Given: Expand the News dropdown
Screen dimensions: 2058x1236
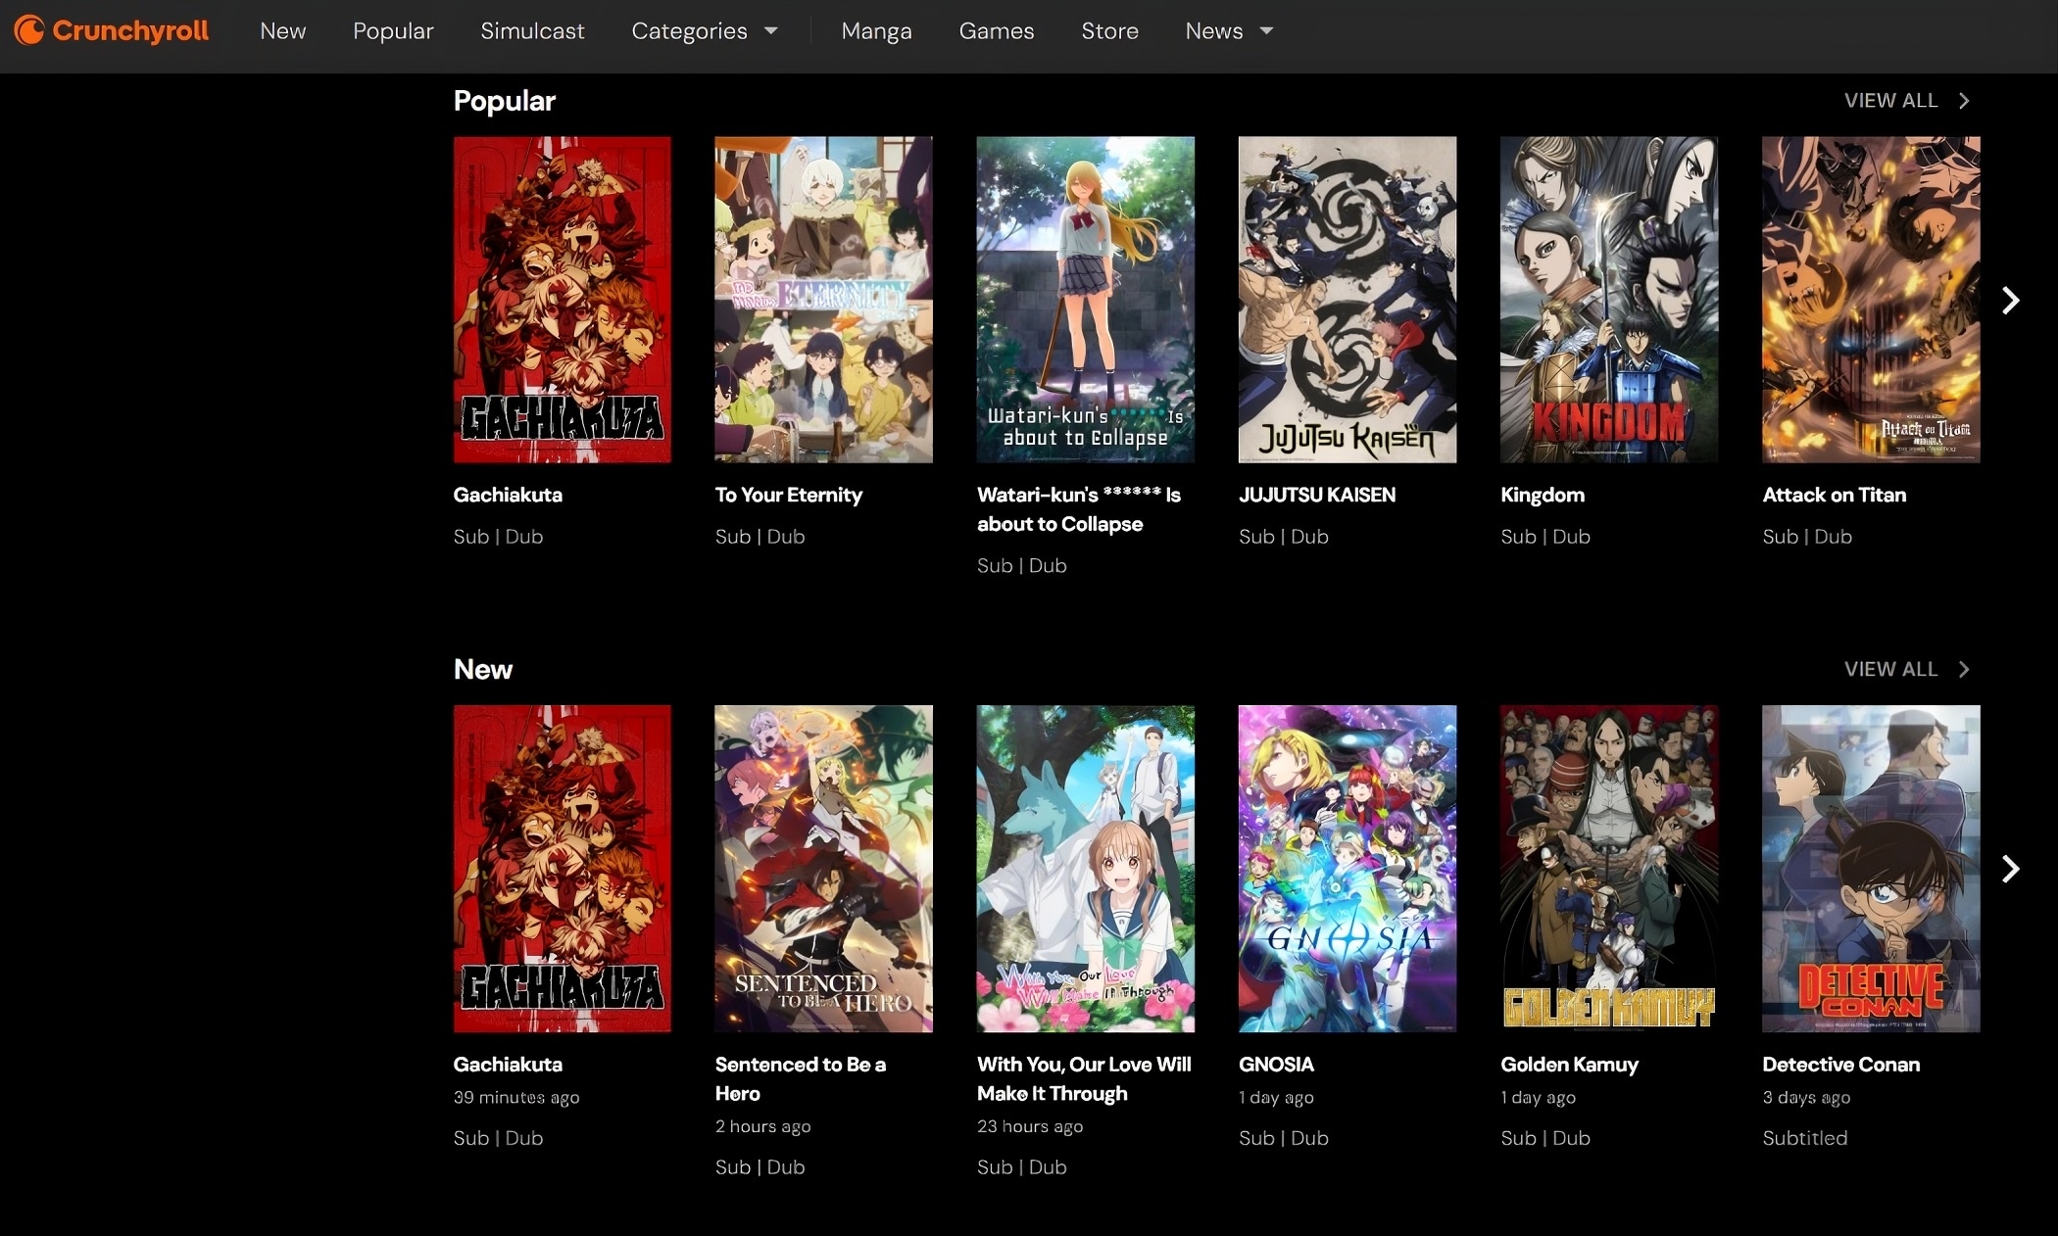Looking at the screenshot, I should tap(1229, 31).
